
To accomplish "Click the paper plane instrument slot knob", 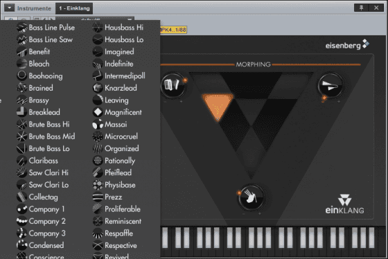I will tap(330, 86).
